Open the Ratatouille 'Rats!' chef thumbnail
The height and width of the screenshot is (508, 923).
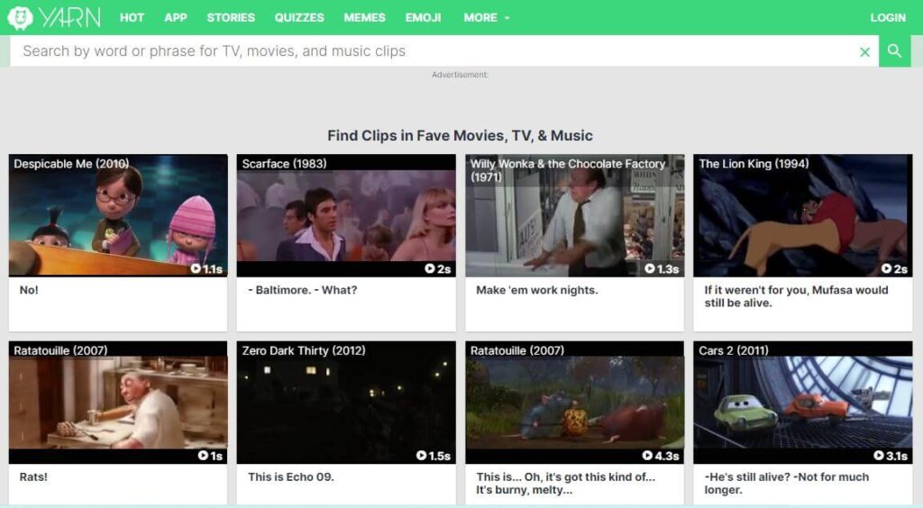[118, 403]
